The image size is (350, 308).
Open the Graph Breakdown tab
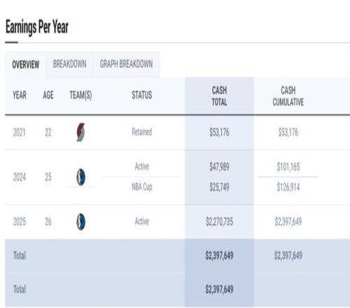coord(126,64)
